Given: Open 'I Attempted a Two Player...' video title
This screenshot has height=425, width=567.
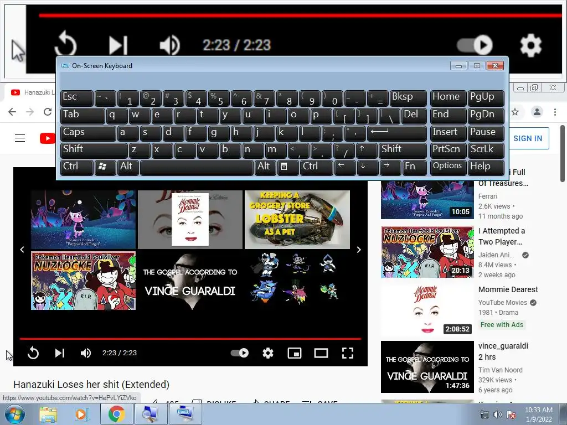Looking at the screenshot, I should [x=502, y=236].
